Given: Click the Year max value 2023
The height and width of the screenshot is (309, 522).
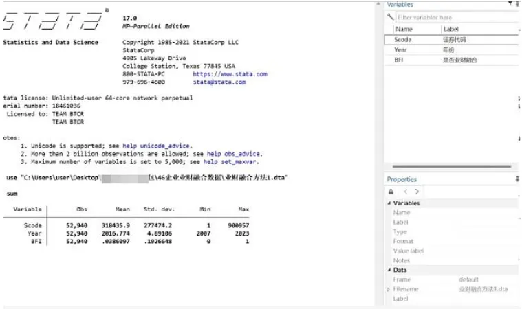Looking at the screenshot, I should (242, 233).
